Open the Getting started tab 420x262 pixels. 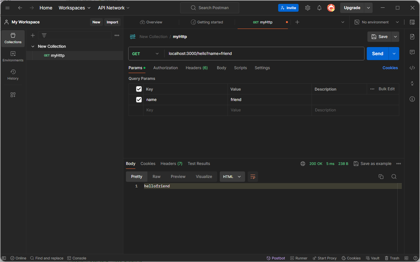207,22
